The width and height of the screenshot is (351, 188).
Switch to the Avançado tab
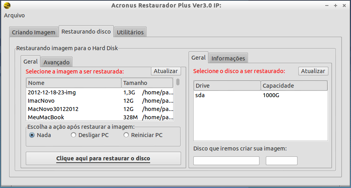point(56,62)
